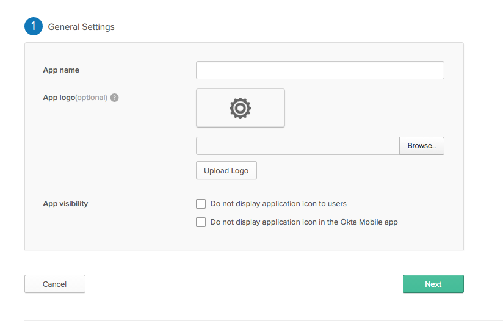Open the Browse.. file chooser
The width and height of the screenshot is (503, 321).
point(422,146)
